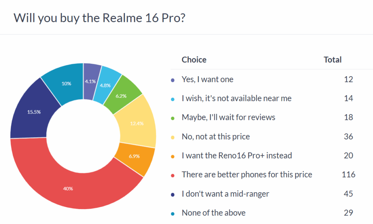Select the teal 10% chart slice

[x=66, y=83]
